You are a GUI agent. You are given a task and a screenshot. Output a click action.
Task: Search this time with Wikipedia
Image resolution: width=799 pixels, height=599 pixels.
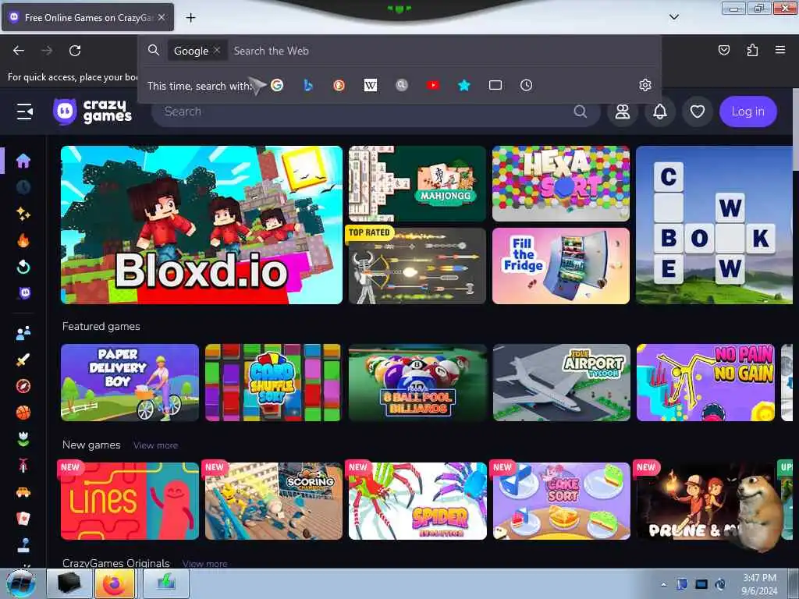(x=371, y=85)
